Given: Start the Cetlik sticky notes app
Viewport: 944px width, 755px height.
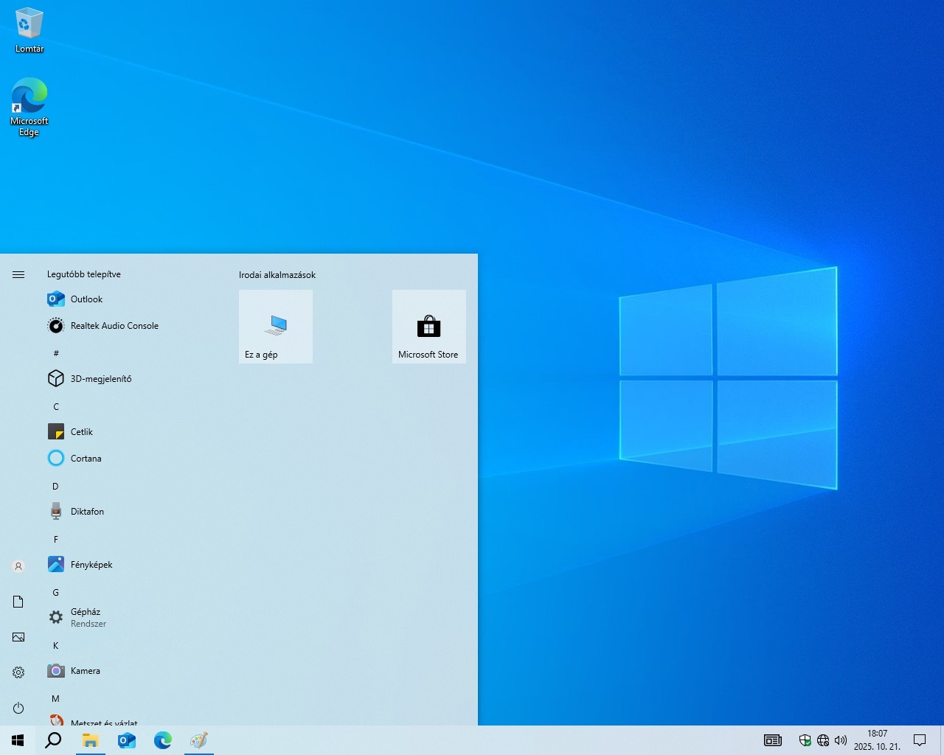Looking at the screenshot, I should (x=81, y=432).
